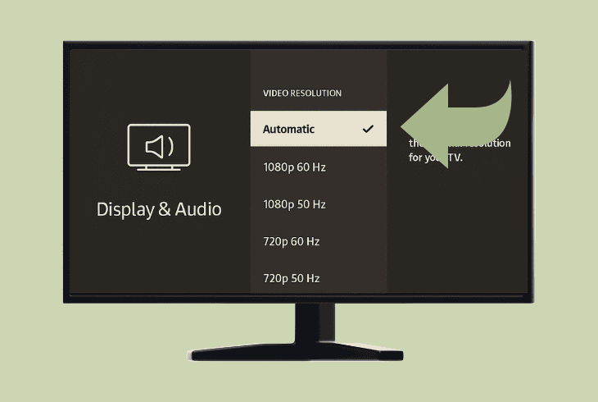The height and width of the screenshot is (402, 598).
Task: Click the Display & Audio speaker icon
Action: pos(159,147)
